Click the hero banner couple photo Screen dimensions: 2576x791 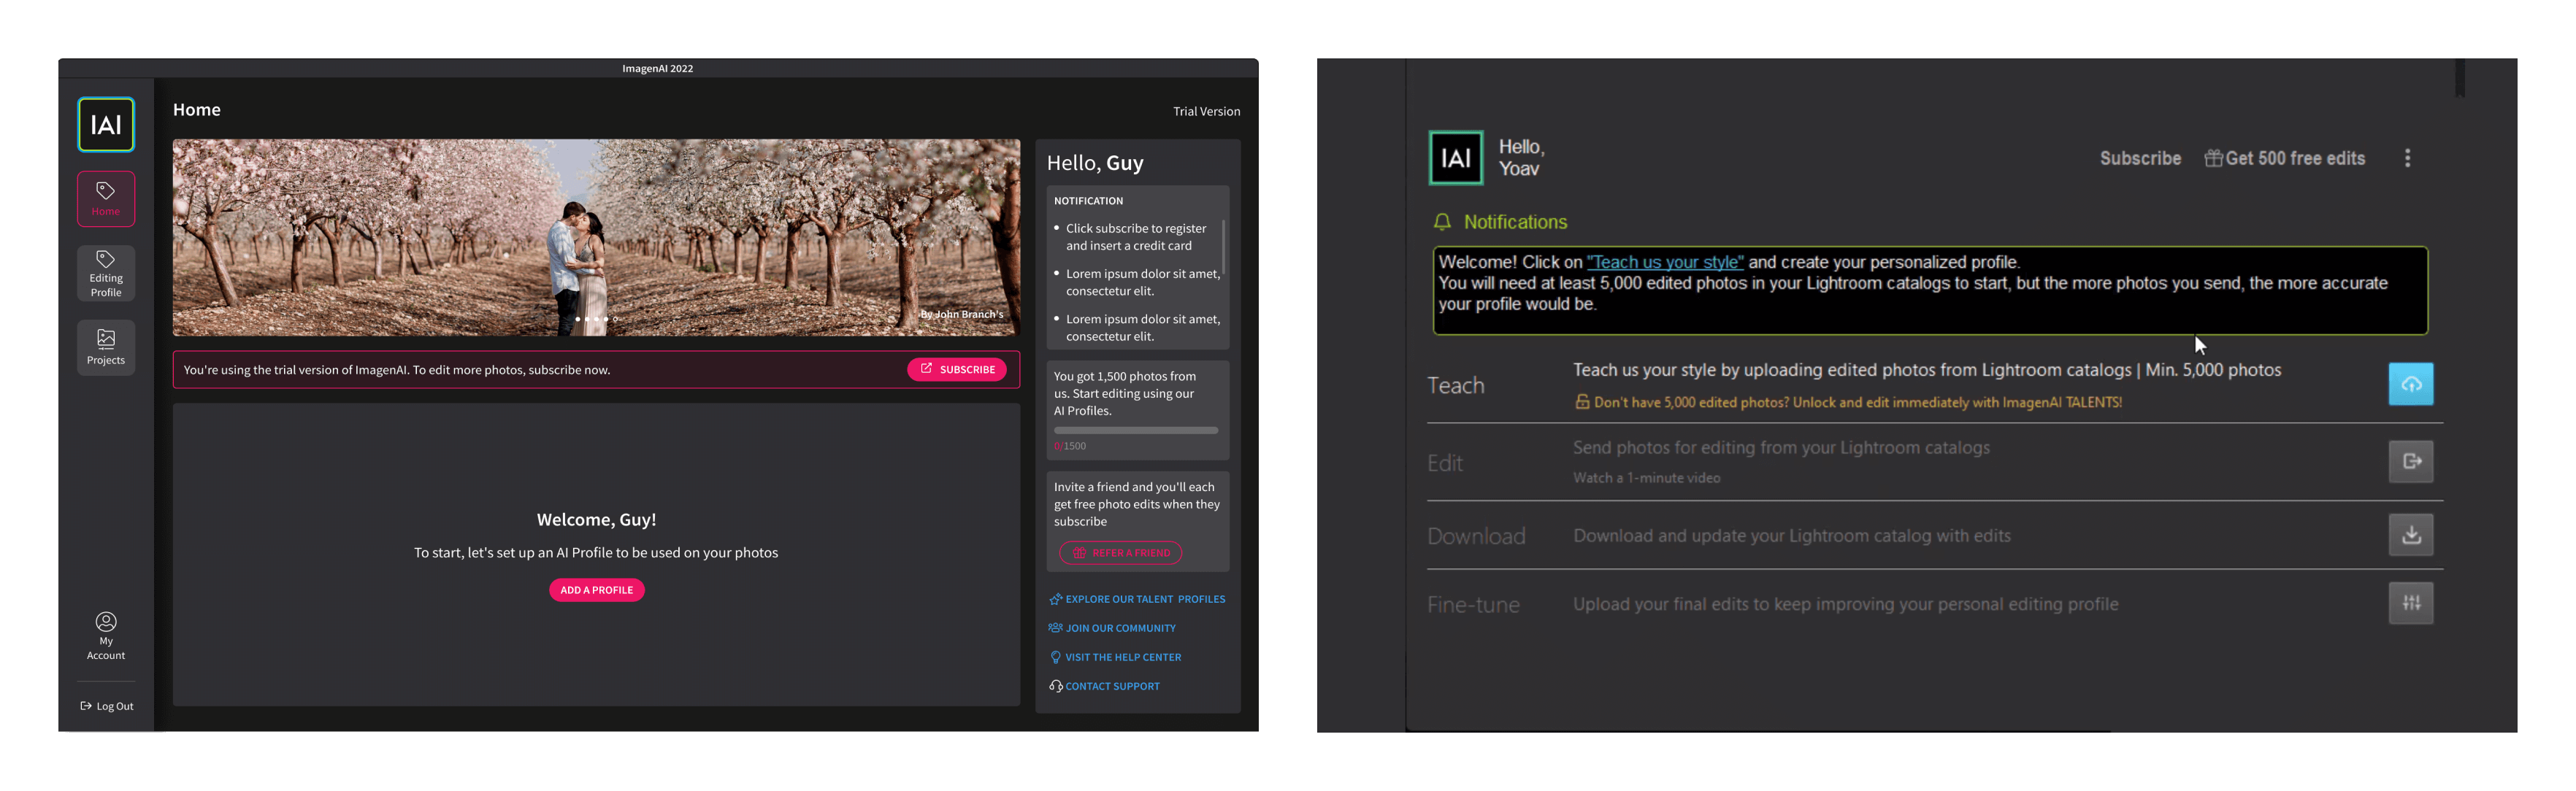596,237
